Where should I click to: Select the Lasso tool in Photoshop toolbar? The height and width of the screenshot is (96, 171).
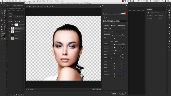point(5,13)
